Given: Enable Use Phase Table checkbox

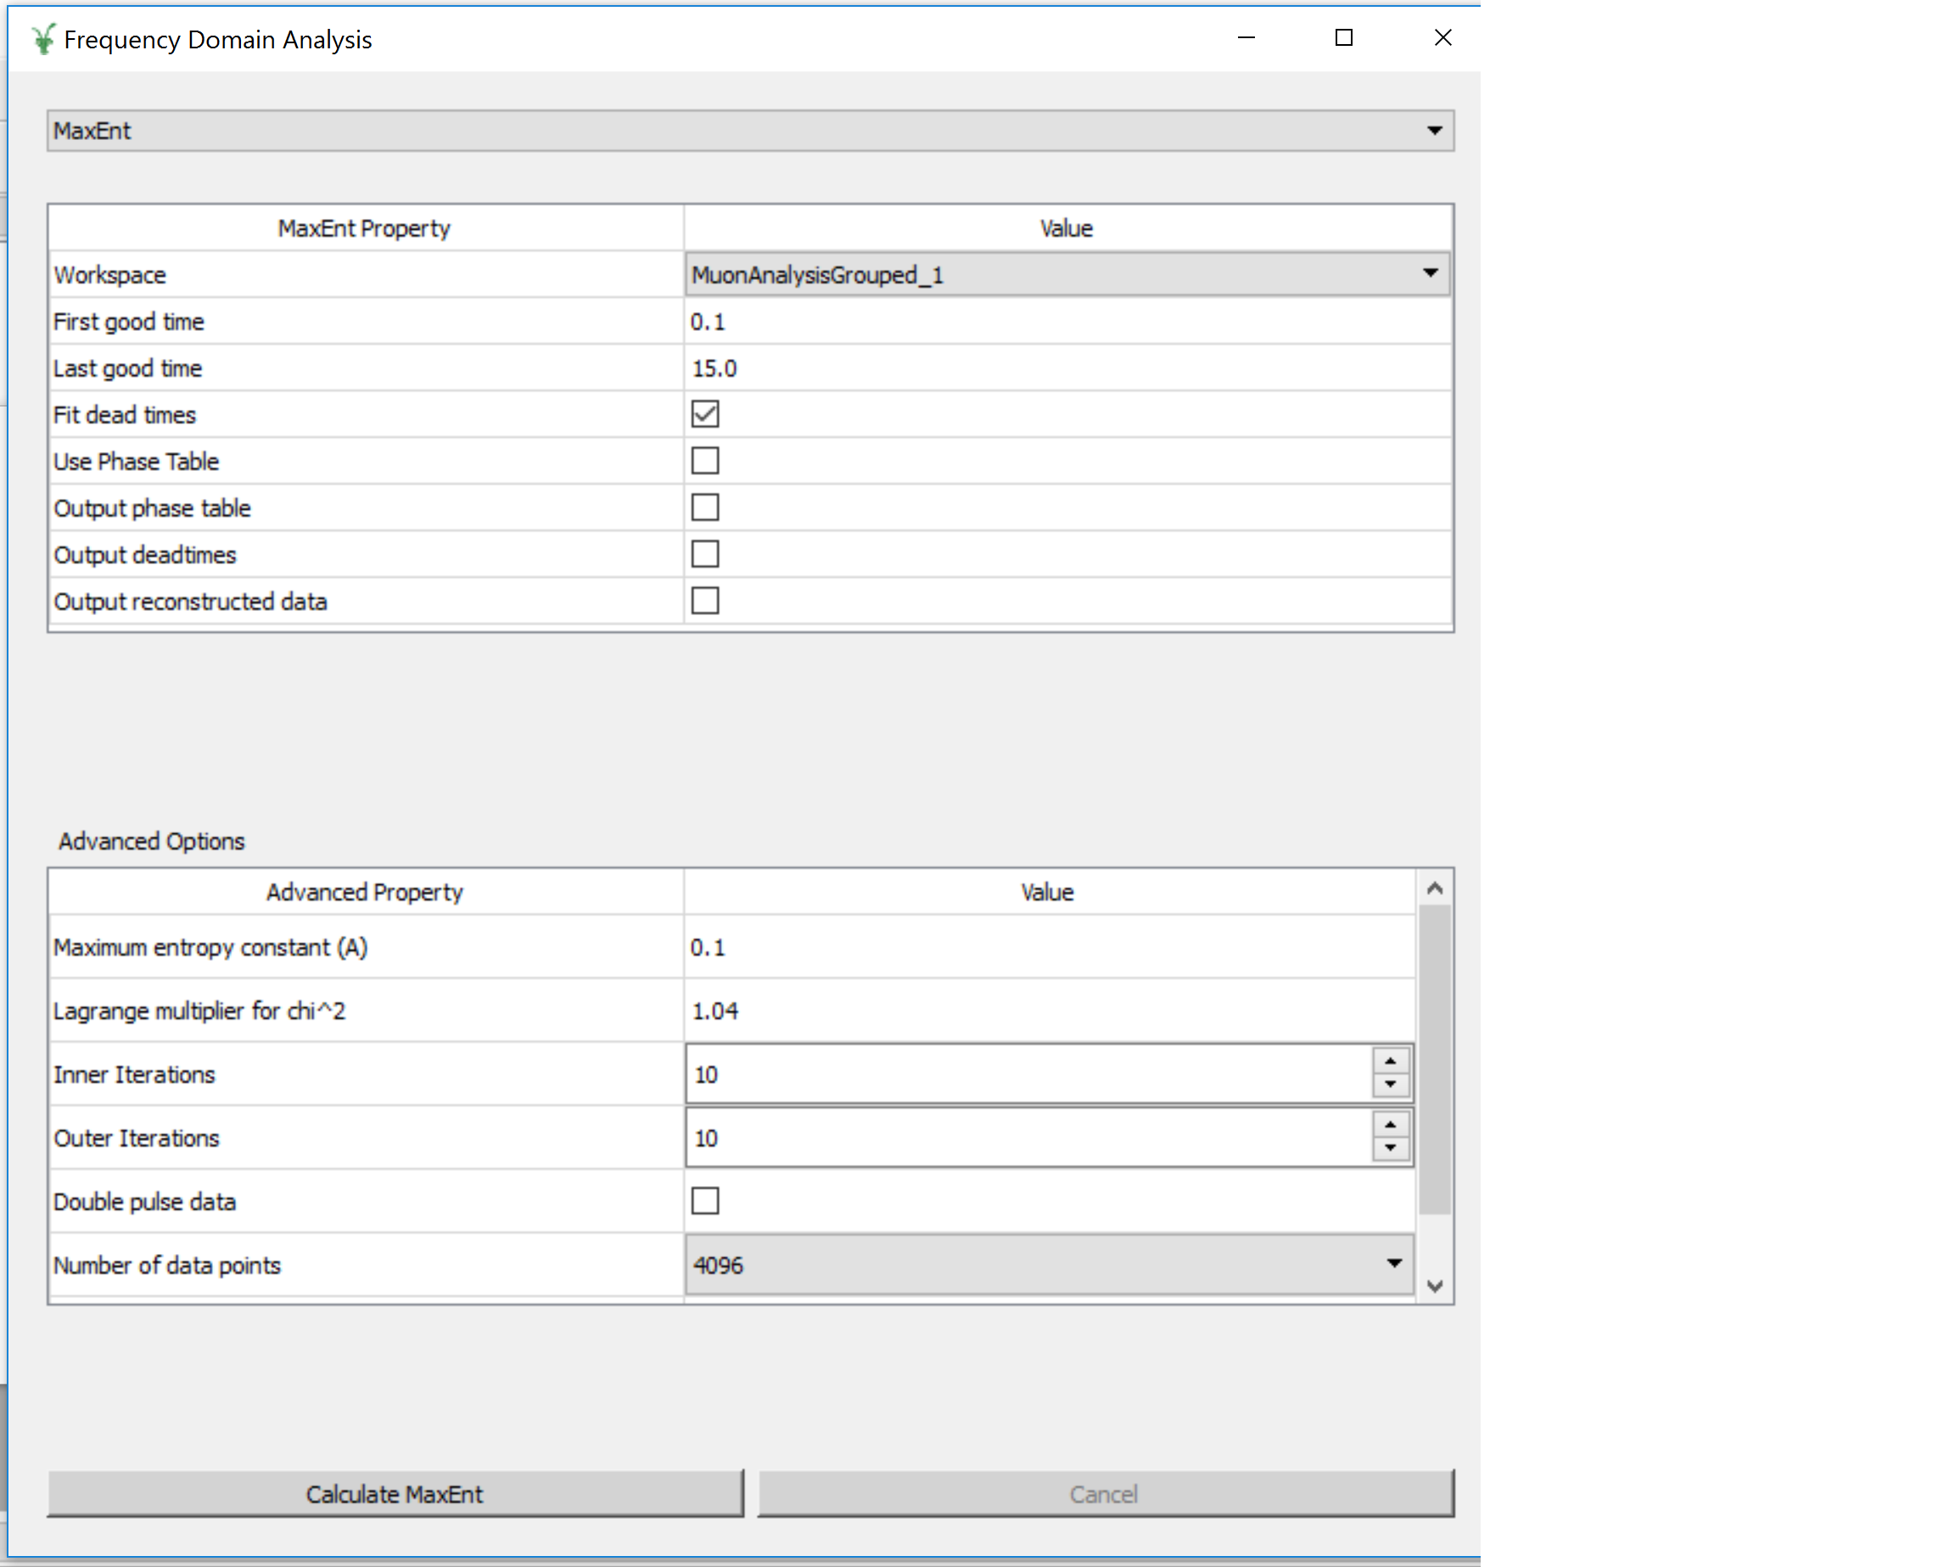Looking at the screenshot, I should click(704, 461).
